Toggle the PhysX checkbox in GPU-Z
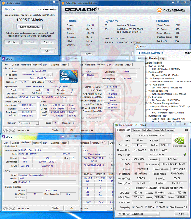The width and height of the screenshot is (191, 219). click(157, 207)
